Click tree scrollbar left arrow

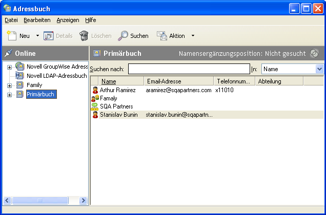[7, 201]
